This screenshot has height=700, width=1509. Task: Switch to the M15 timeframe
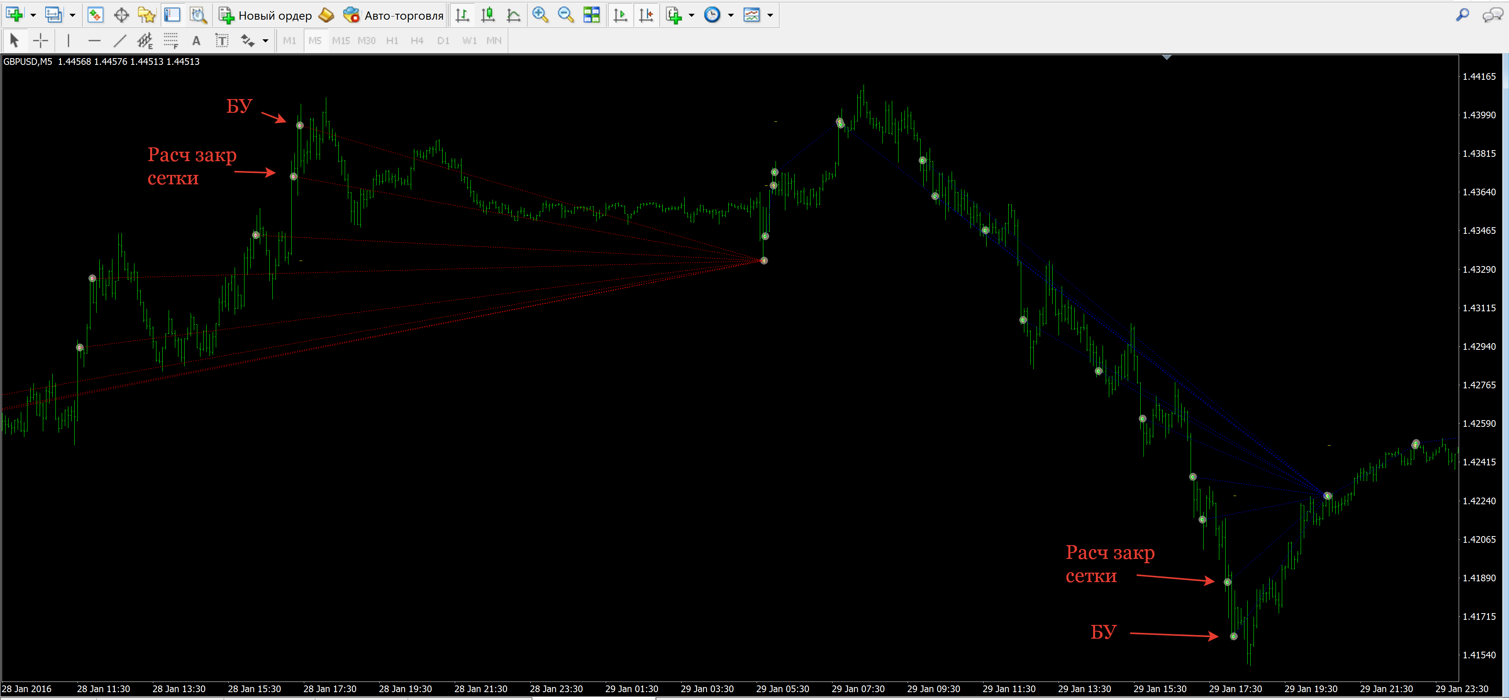click(341, 40)
